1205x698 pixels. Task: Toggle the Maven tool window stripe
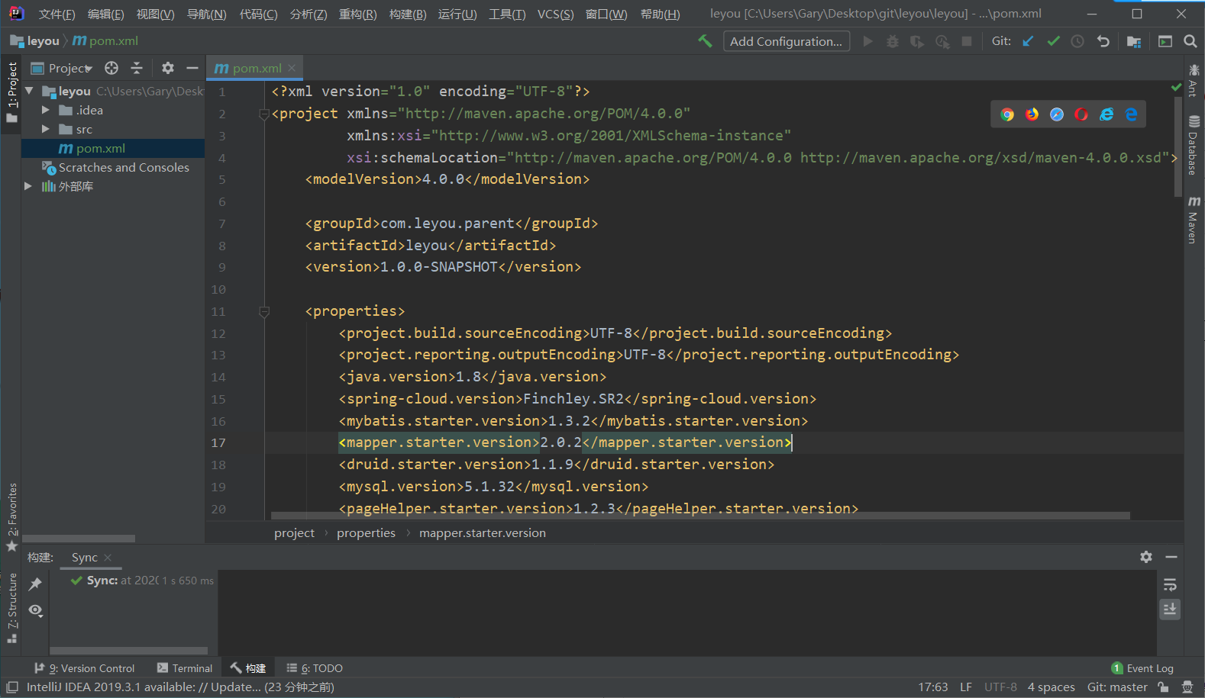click(1193, 220)
